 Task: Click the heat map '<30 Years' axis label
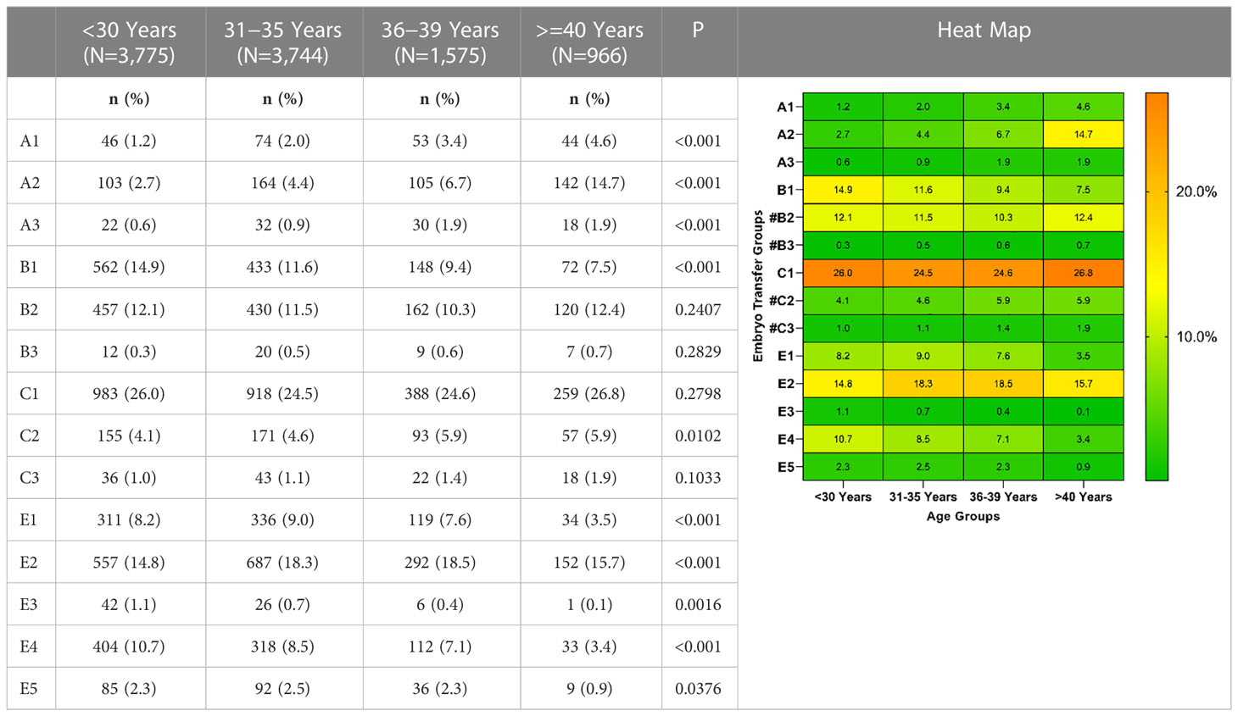pyautogui.click(x=843, y=497)
